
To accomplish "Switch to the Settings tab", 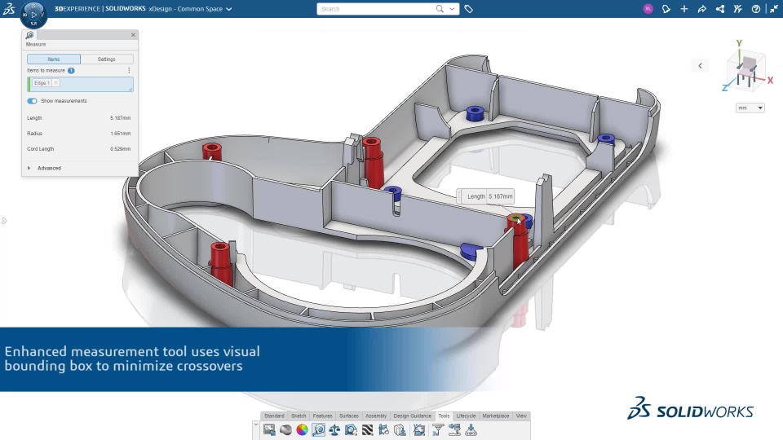I will tap(106, 59).
